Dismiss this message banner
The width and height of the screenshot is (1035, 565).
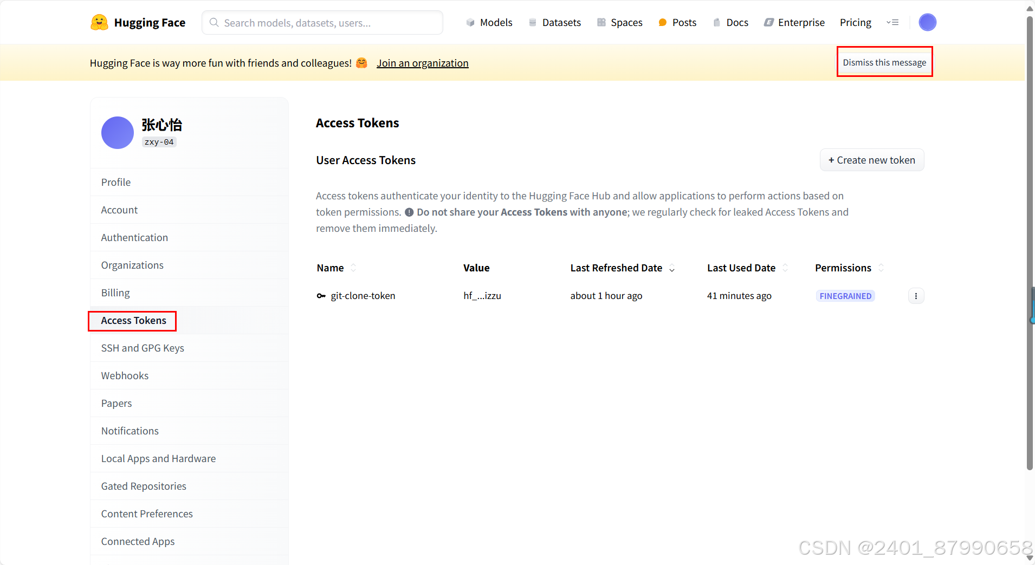(x=884, y=62)
